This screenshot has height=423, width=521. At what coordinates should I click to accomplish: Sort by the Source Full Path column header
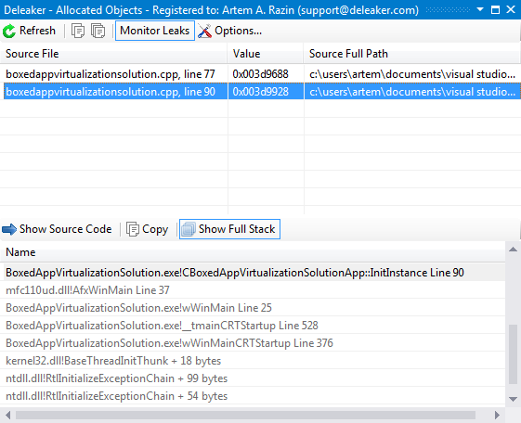(x=412, y=54)
